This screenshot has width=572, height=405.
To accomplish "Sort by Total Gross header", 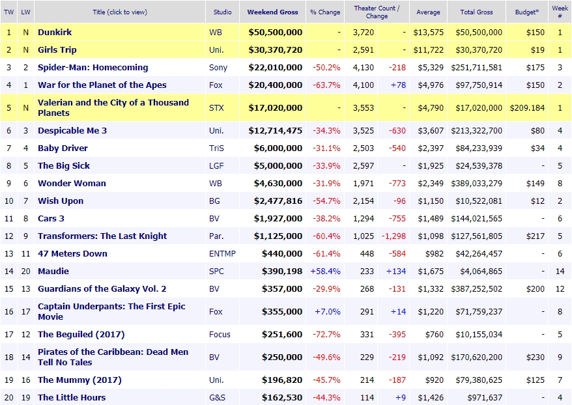I will tap(476, 12).
